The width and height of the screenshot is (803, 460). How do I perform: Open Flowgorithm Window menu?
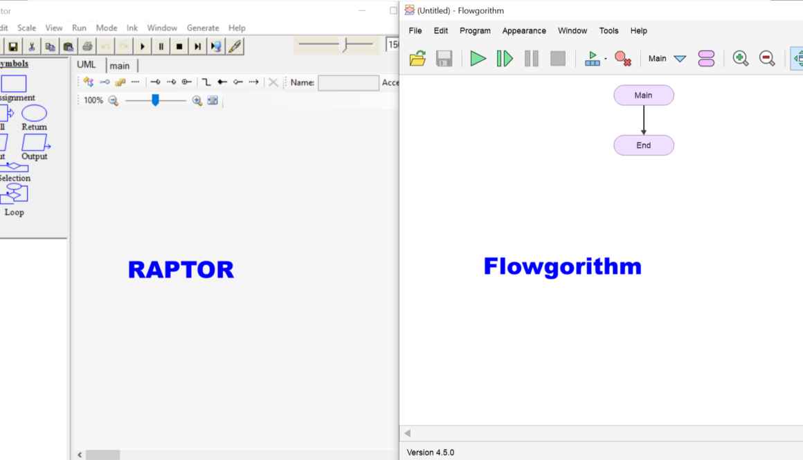[x=572, y=30]
